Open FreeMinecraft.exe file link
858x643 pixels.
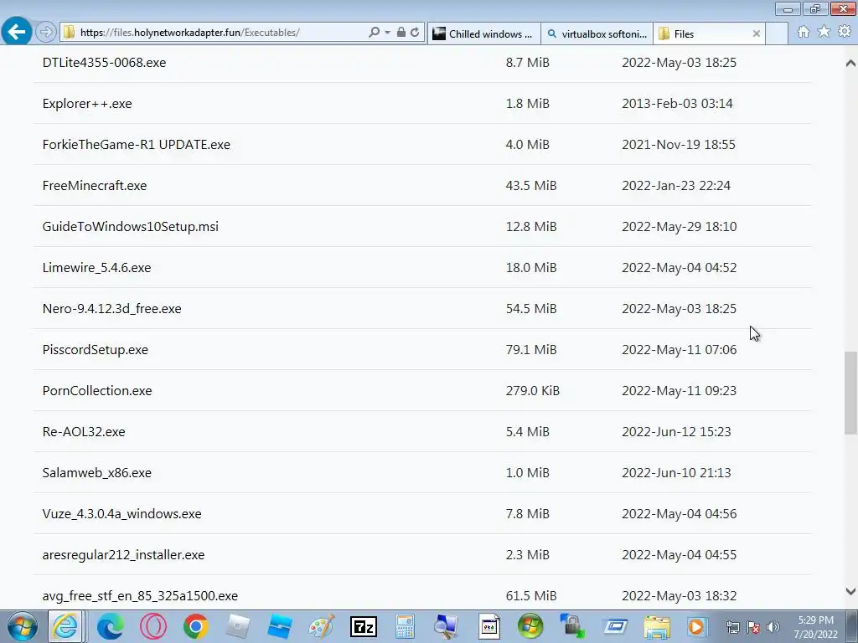[94, 185]
